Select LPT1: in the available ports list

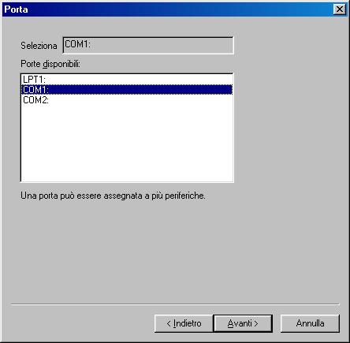(x=127, y=80)
